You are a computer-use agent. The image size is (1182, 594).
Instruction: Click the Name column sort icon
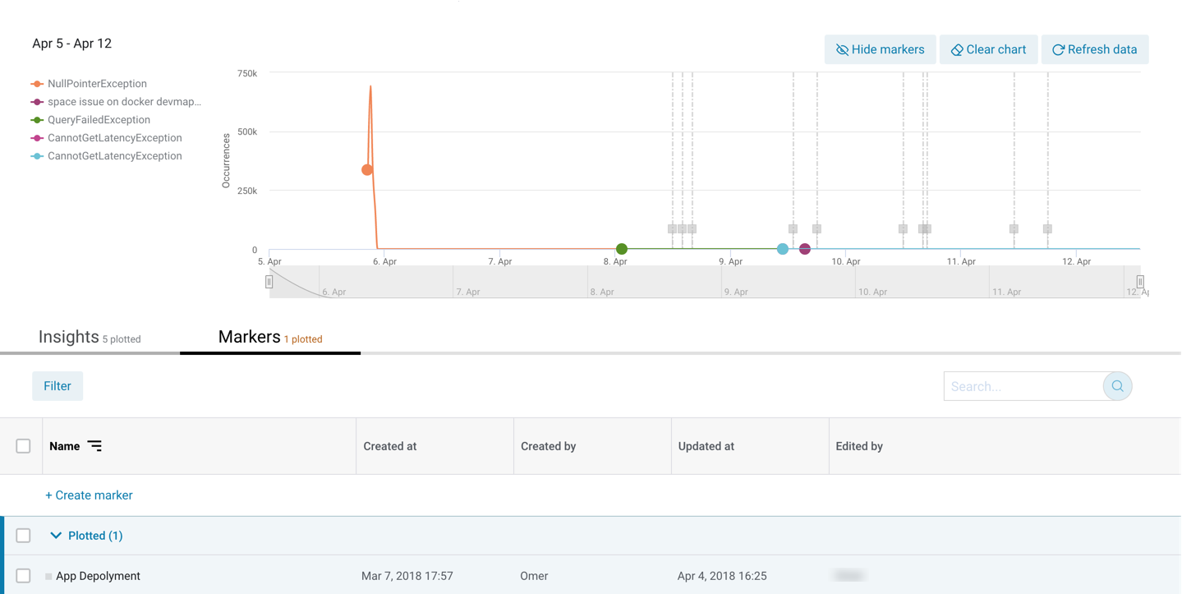(95, 446)
